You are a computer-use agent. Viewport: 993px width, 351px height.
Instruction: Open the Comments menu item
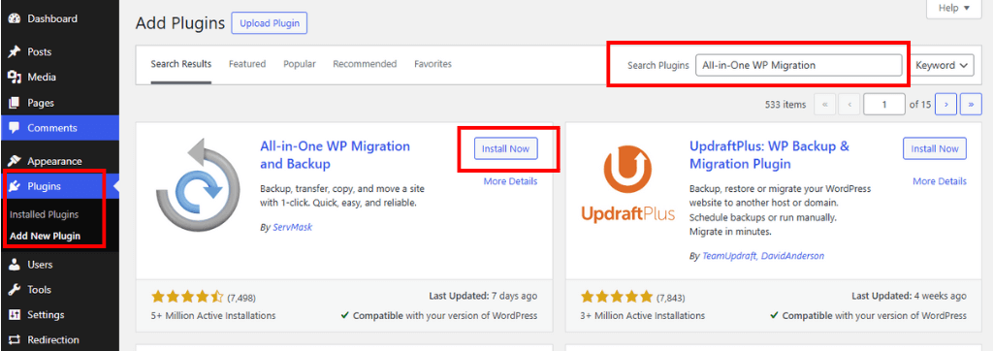(x=59, y=128)
